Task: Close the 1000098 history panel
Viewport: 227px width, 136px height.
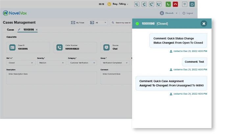Action: (204, 24)
